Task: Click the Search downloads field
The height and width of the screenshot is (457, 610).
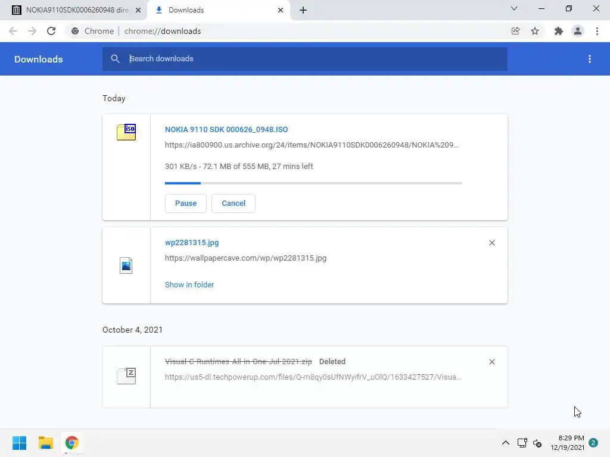Action: click(305, 59)
